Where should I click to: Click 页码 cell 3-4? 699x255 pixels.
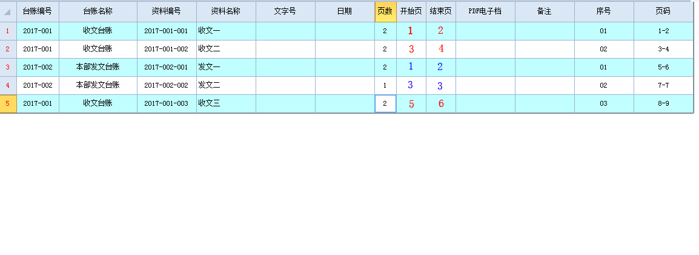(x=663, y=50)
